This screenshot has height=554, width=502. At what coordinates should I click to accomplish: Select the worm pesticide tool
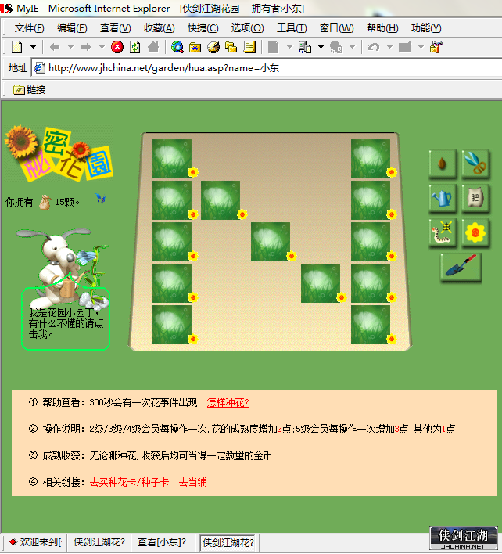coord(443,232)
